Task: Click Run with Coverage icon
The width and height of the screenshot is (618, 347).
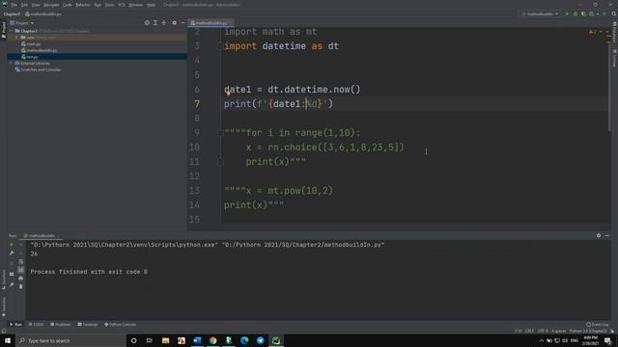Action: pos(583,13)
